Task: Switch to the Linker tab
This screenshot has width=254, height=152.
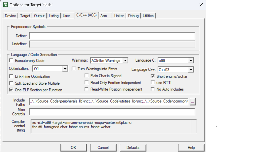Action: click(x=119, y=16)
